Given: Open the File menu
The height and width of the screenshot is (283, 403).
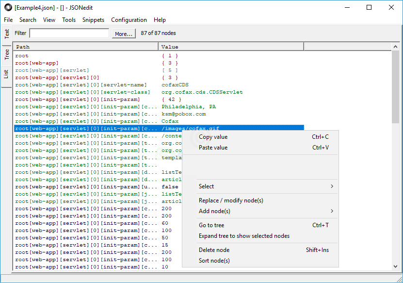Looking at the screenshot, I should [x=8, y=20].
